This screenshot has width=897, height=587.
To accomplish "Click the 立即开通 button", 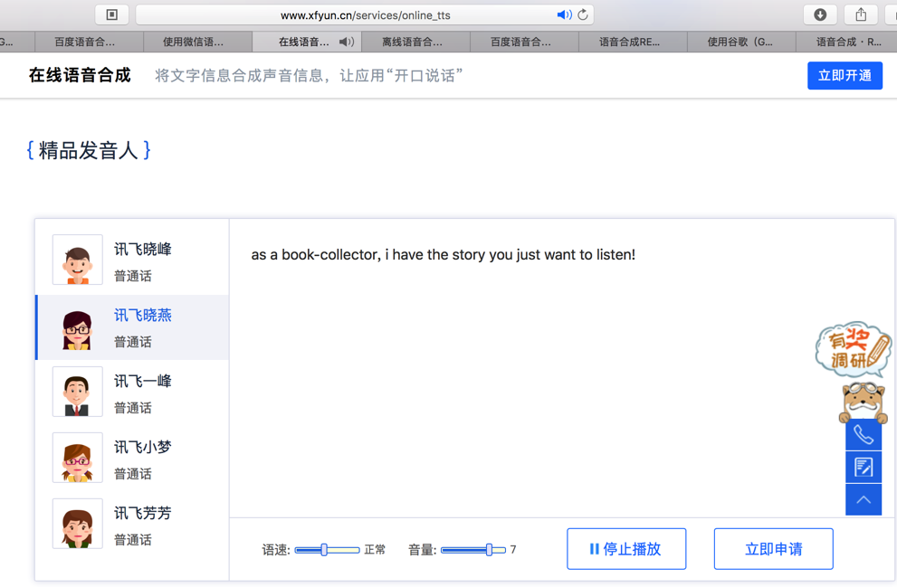I will [845, 75].
